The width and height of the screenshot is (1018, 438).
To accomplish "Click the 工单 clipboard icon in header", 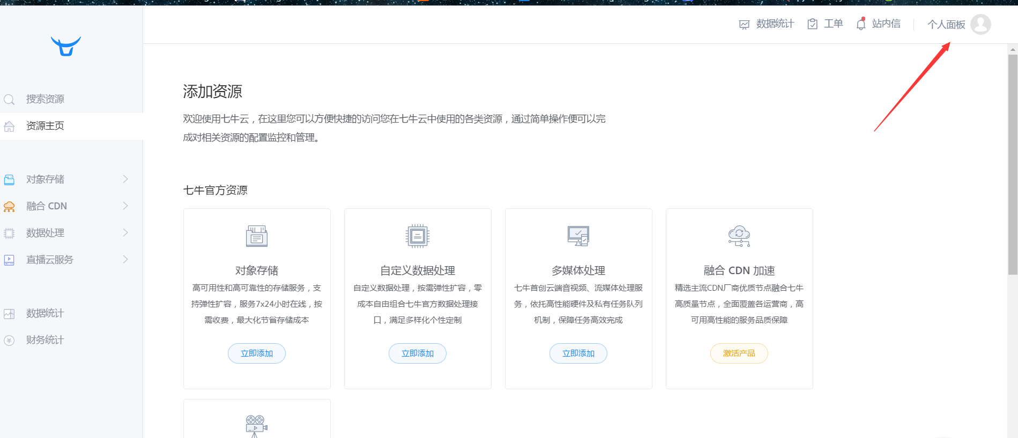I will pyautogui.click(x=813, y=24).
